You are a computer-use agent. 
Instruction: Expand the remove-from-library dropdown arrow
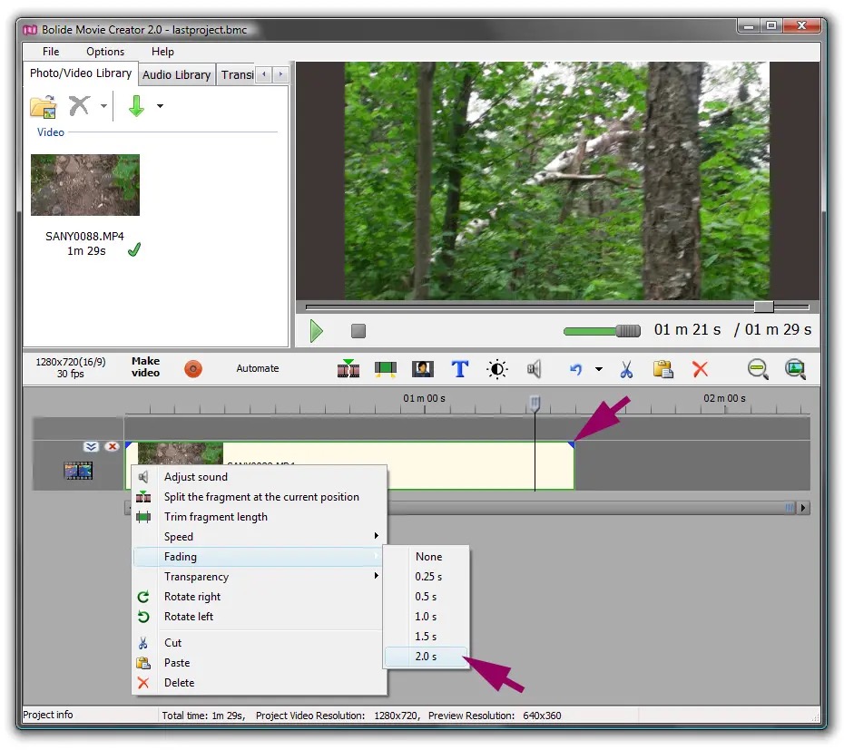click(103, 106)
